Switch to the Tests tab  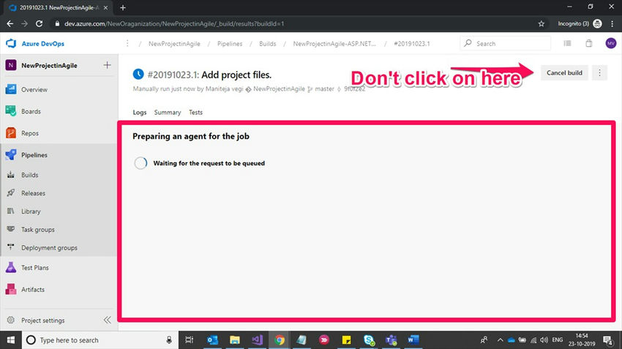(195, 112)
